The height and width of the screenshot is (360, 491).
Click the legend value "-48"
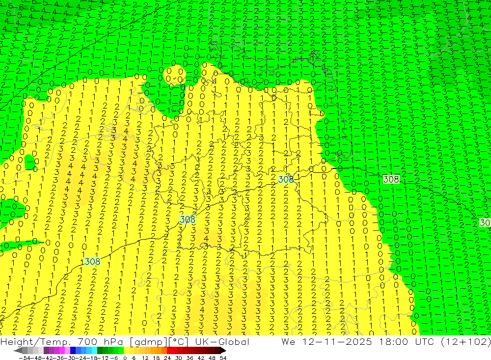click(x=36, y=358)
